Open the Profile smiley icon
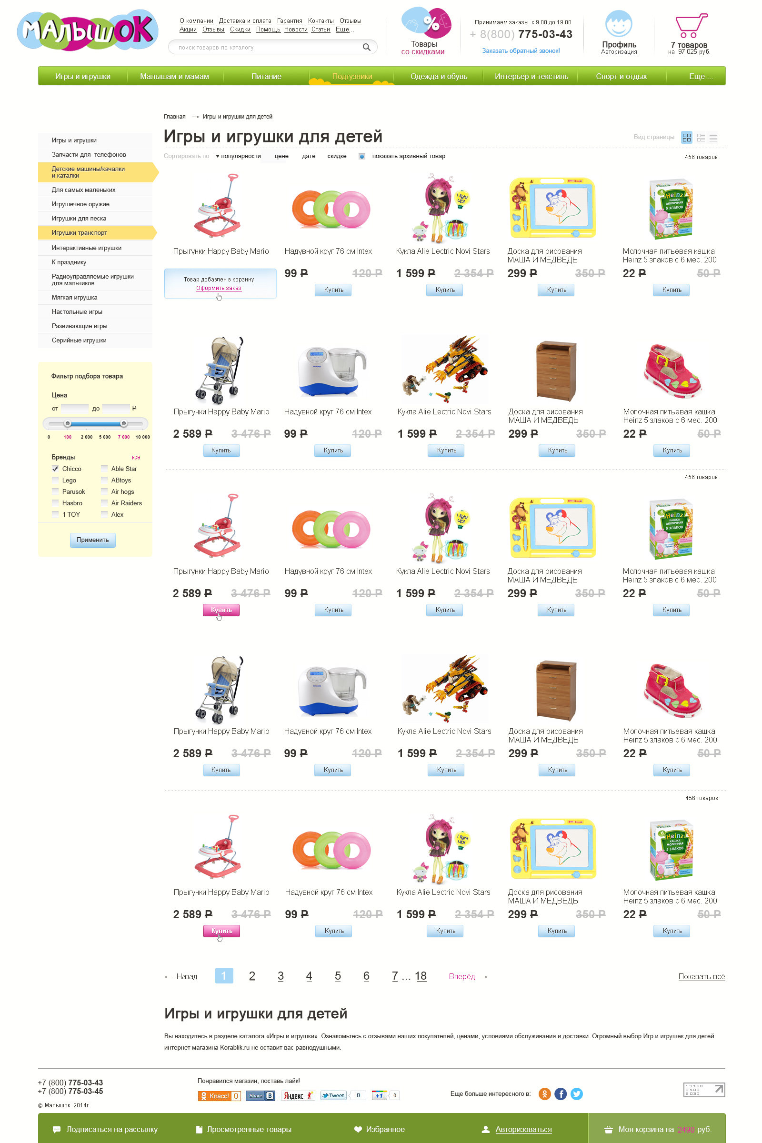Screen dimensions: 762x1143 pyautogui.click(x=619, y=24)
